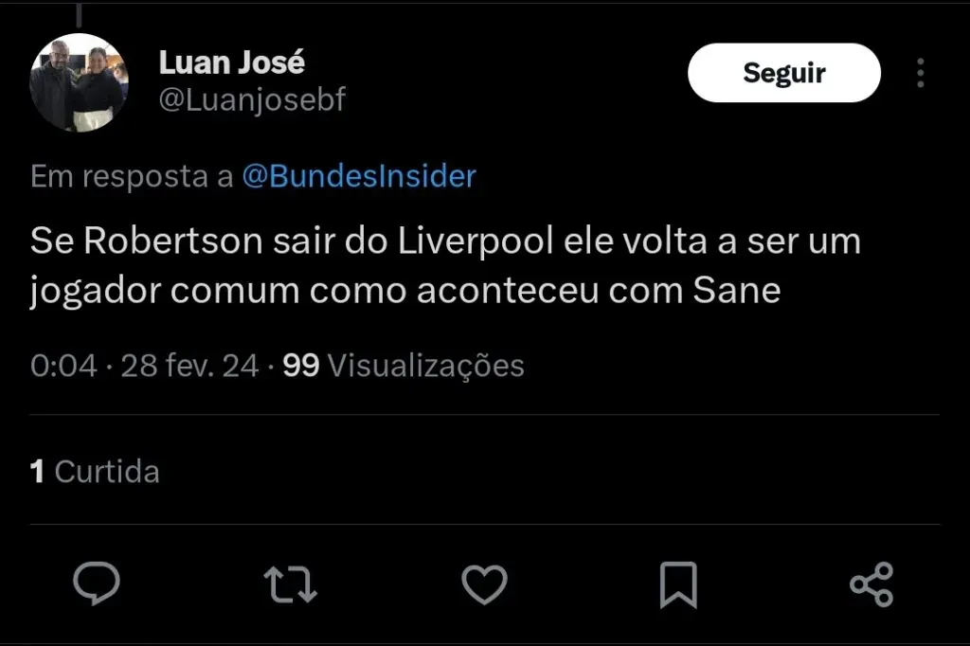The height and width of the screenshot is (646, 970).
Task: Open the share icon options
Action: [871, 583]
